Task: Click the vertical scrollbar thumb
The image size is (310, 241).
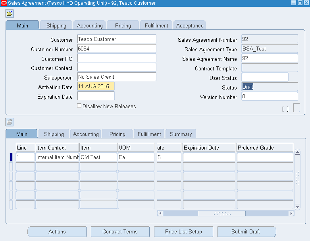Action: (298, 179)
